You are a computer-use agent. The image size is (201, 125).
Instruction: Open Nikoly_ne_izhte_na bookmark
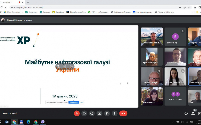(x=164, y=12)
